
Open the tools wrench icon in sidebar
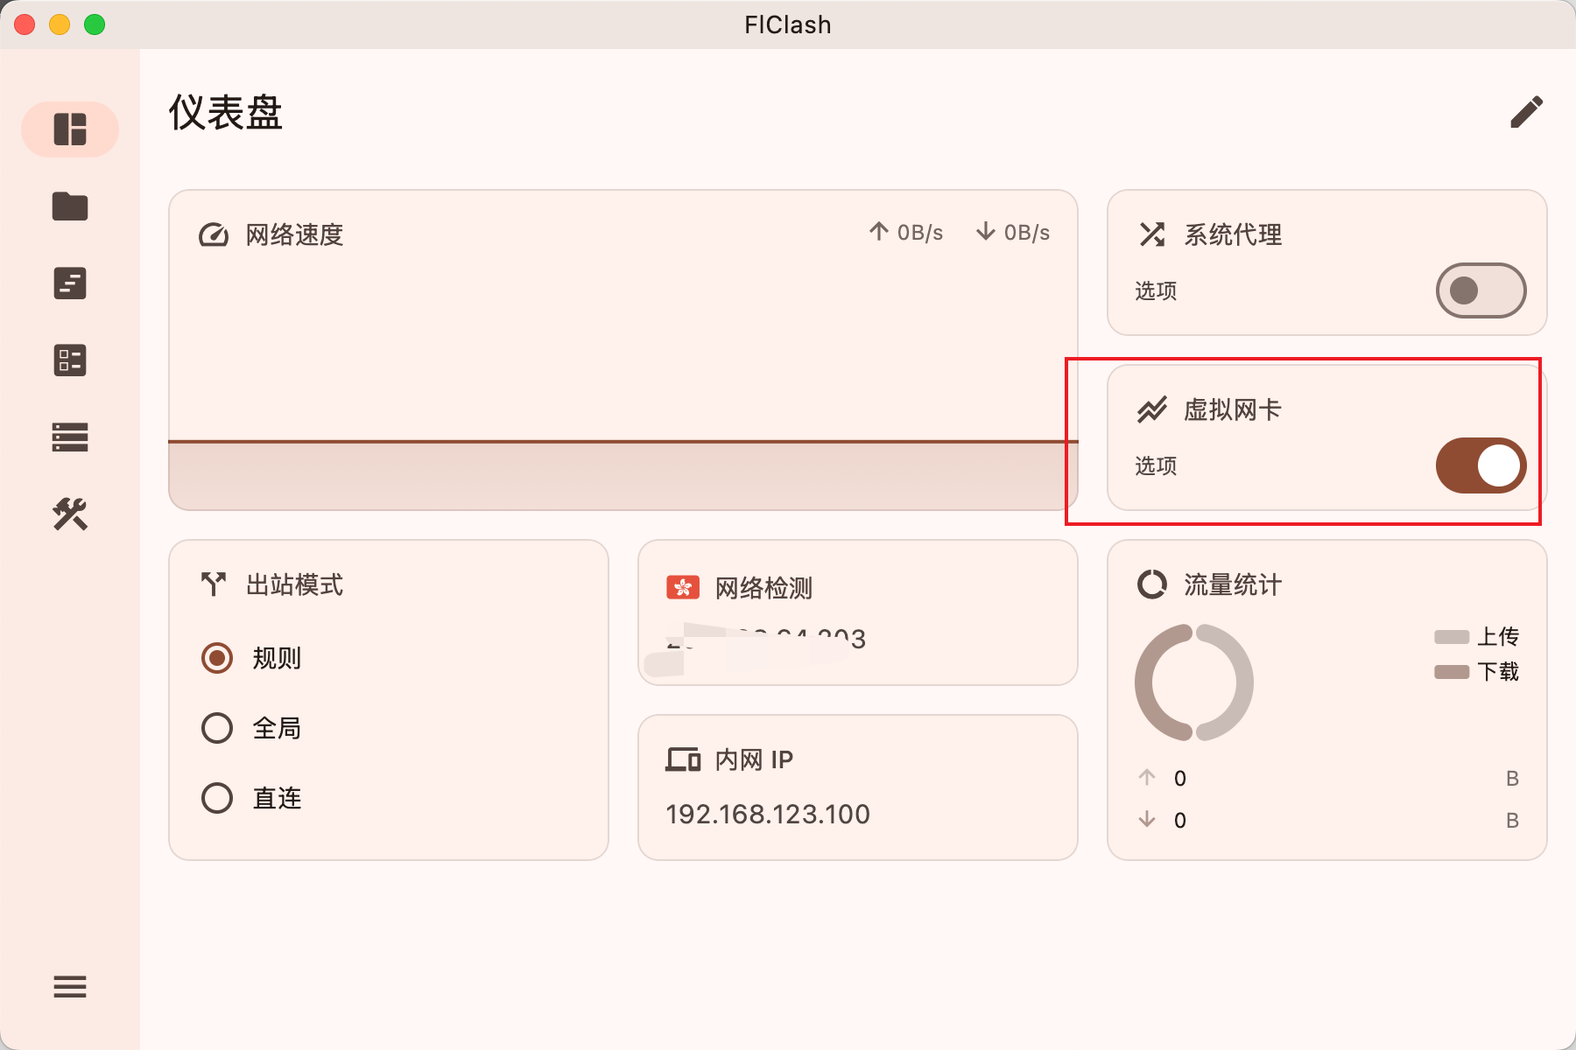tap(70, 514)
